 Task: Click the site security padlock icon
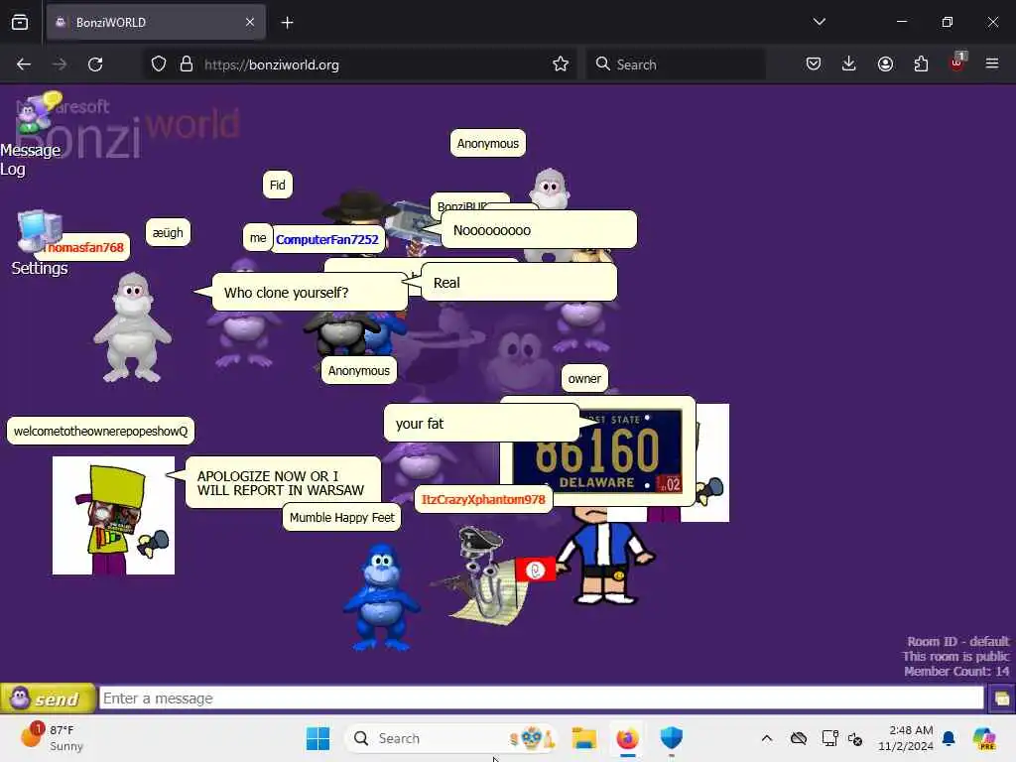187,64
